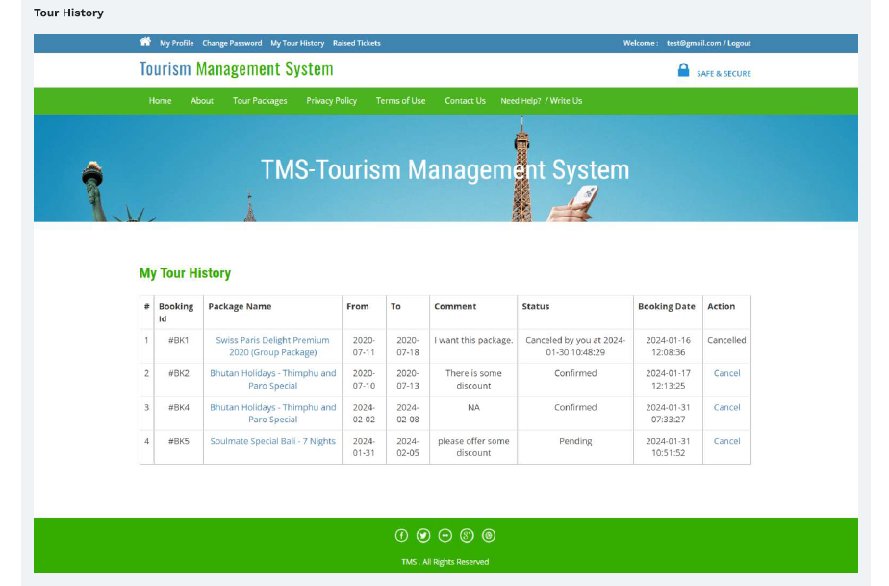This screenshot has height=586, width=889.
Task: Click the 'Canceled by you at' status
Action: tap(575, 346)
